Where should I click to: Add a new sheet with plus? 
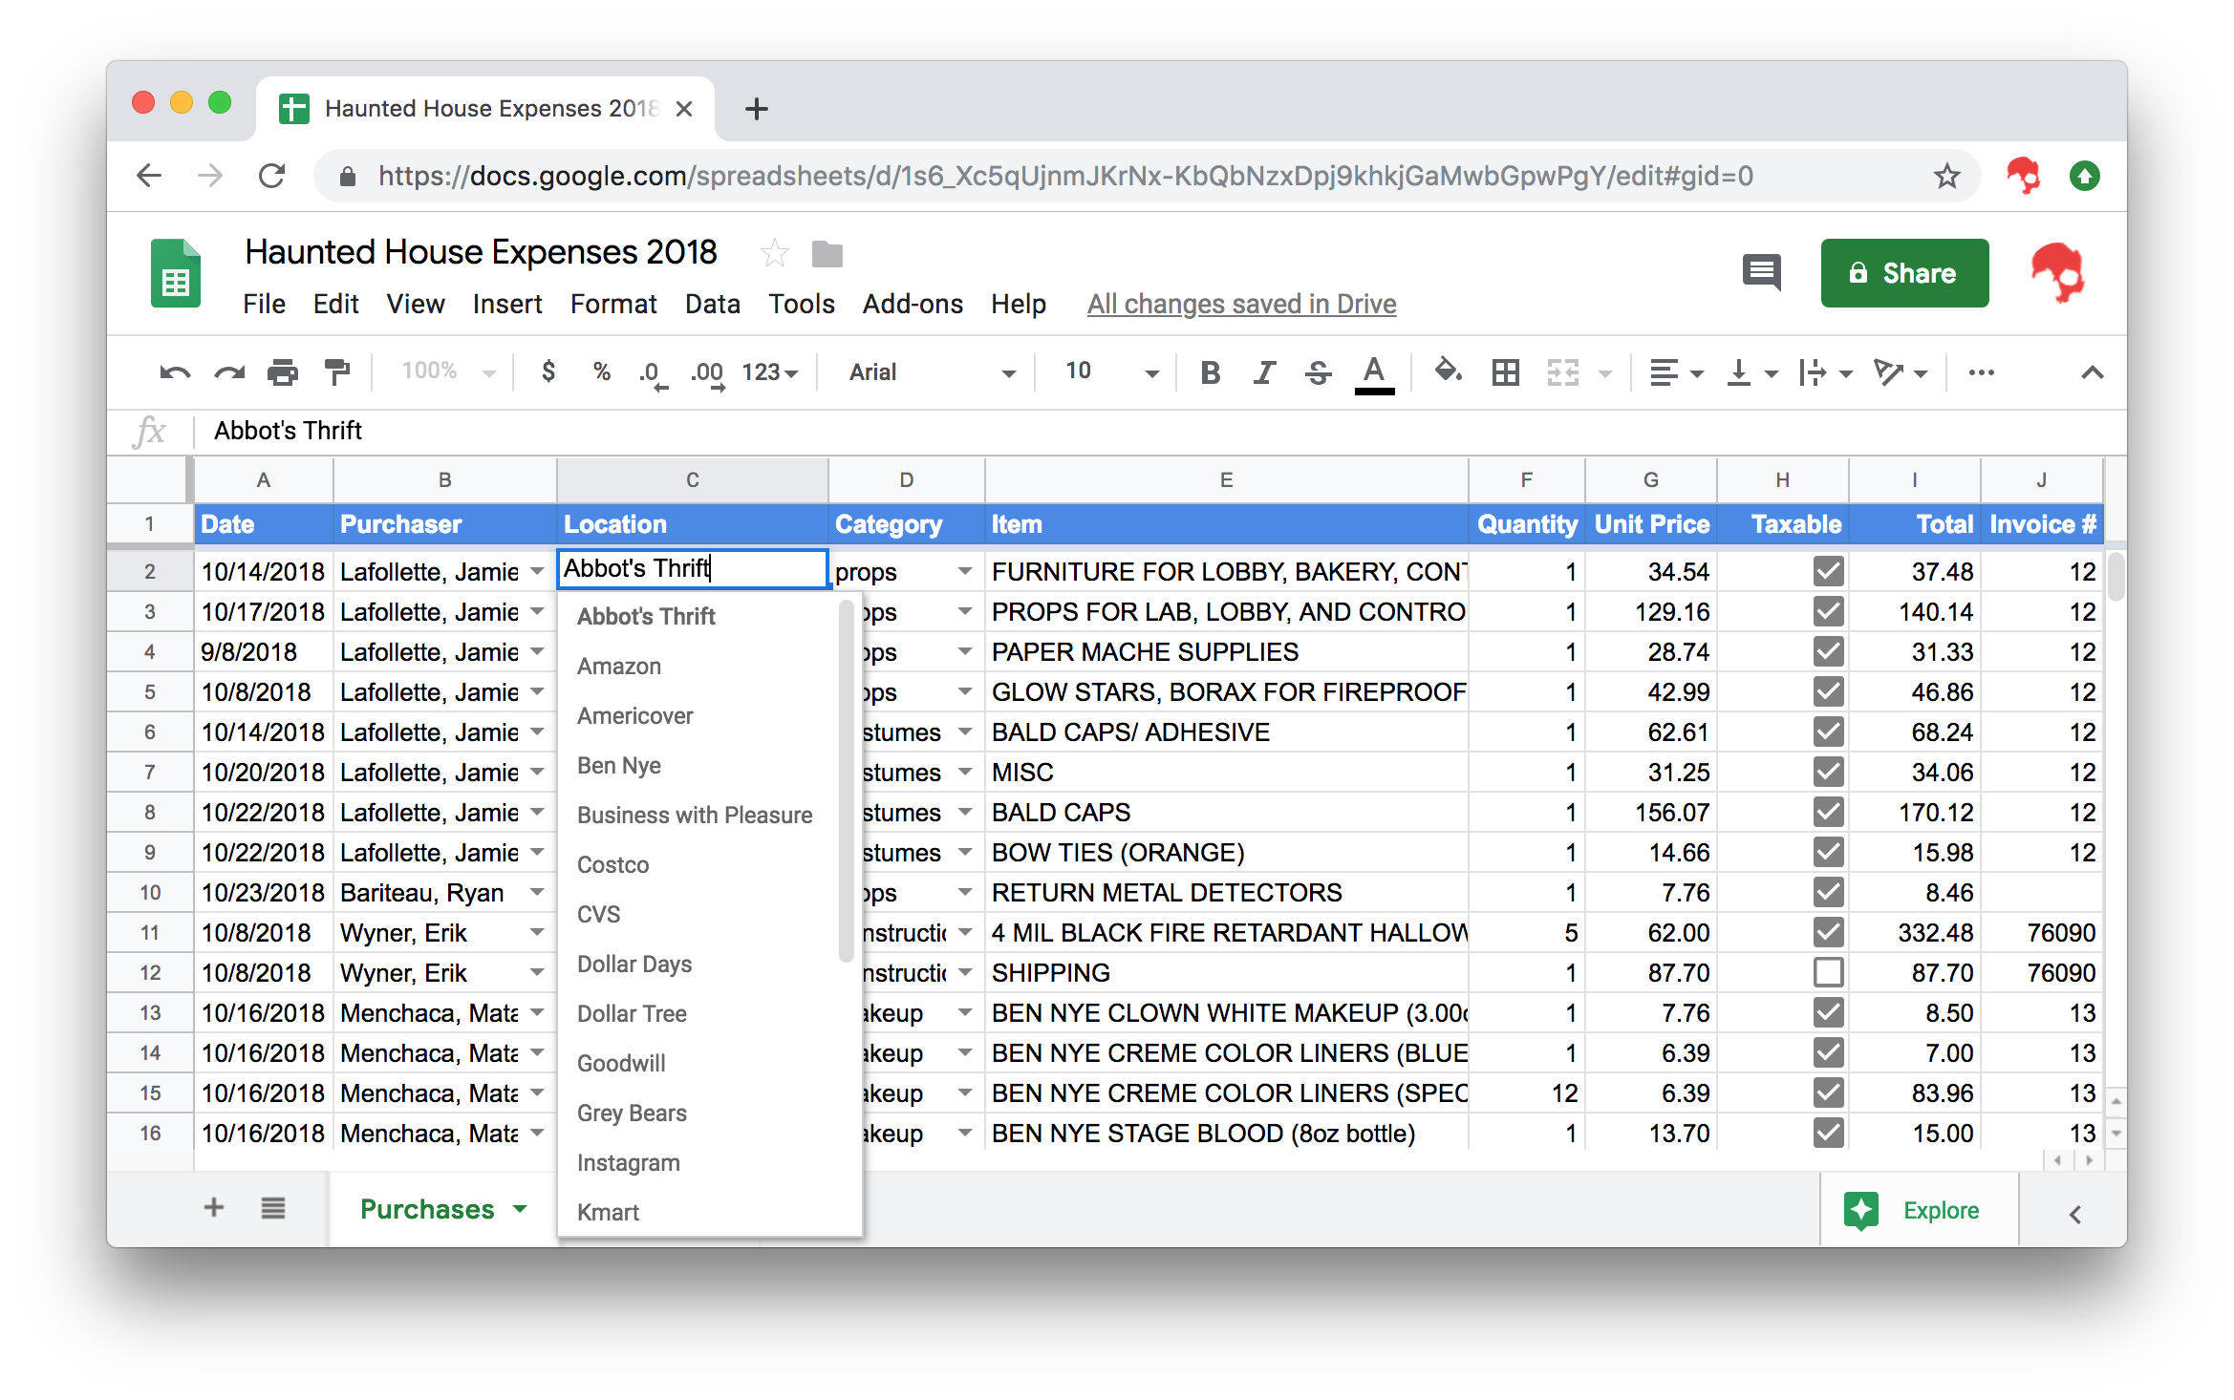[x=214, y=1208]
